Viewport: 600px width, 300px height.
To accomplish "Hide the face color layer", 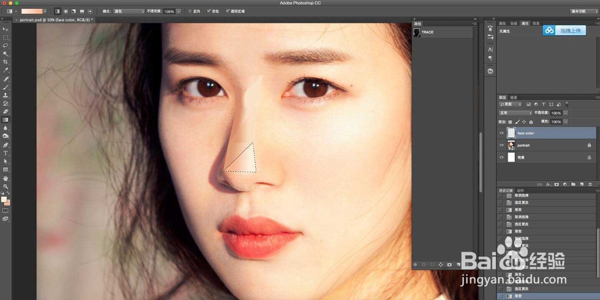I will pos(501,133).
